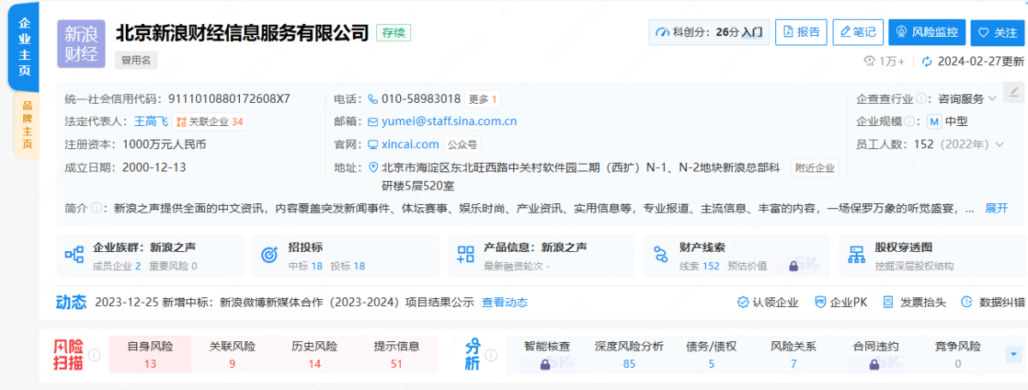Click the 1万+ views eye icon
Viewport: 1028px width, 390px height.
click(868, 61)
